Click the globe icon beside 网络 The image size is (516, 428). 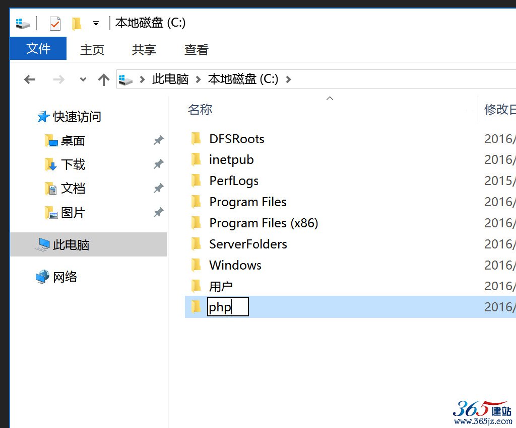coord(42,277)
